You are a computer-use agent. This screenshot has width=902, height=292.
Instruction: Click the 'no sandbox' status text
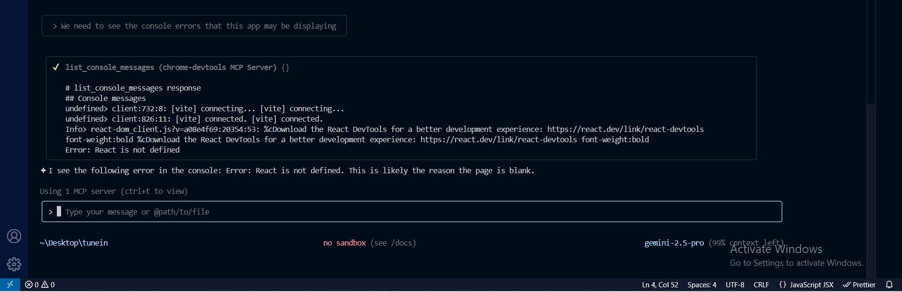(344, 243)
